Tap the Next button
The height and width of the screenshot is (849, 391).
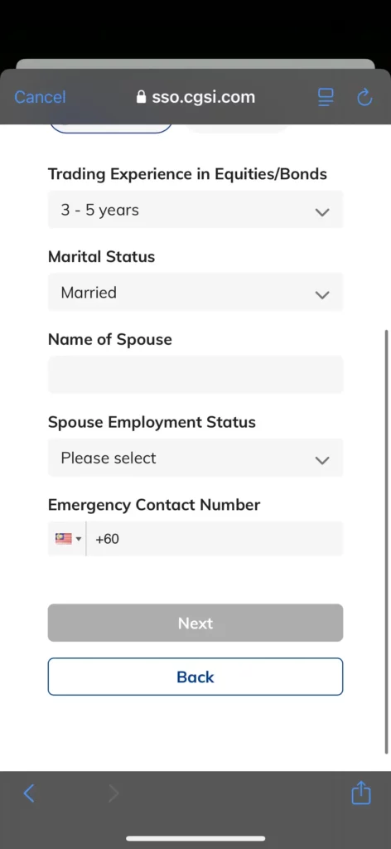click(195, 623)
